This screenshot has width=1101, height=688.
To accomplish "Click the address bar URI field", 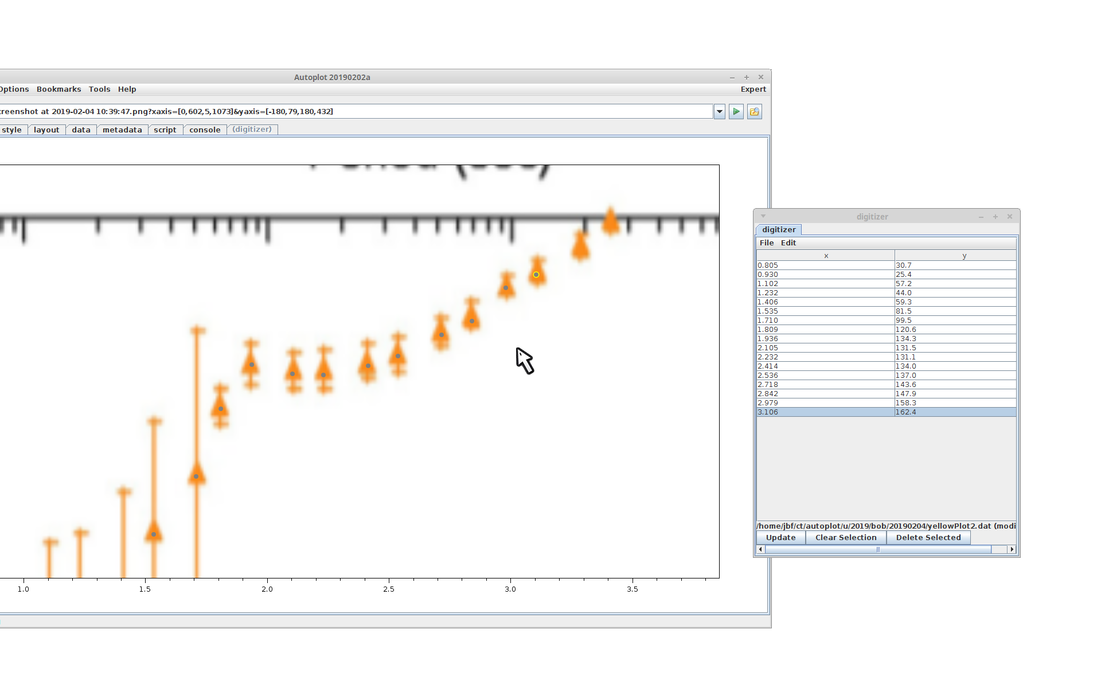I will (x=356, y=112).
